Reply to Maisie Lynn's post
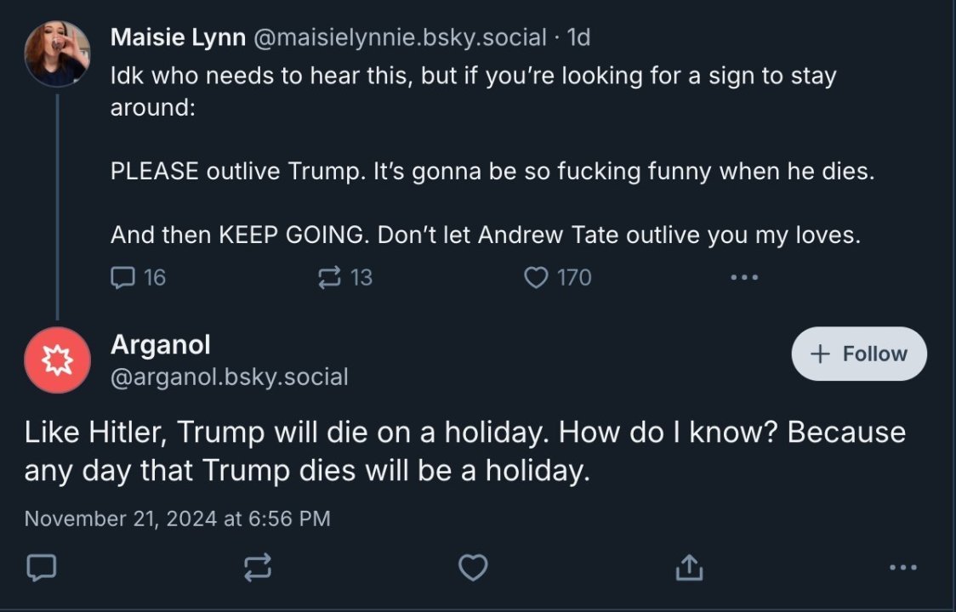956x612 pixels. pos(124,277)
